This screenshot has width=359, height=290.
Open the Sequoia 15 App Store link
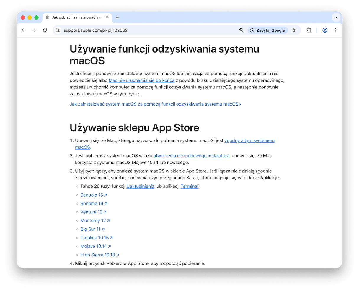click(92, 195)
